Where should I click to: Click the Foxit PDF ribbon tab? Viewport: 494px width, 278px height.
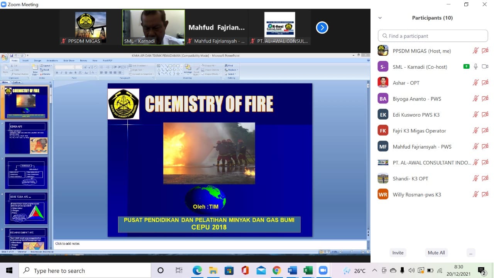[x=107, y=61]
